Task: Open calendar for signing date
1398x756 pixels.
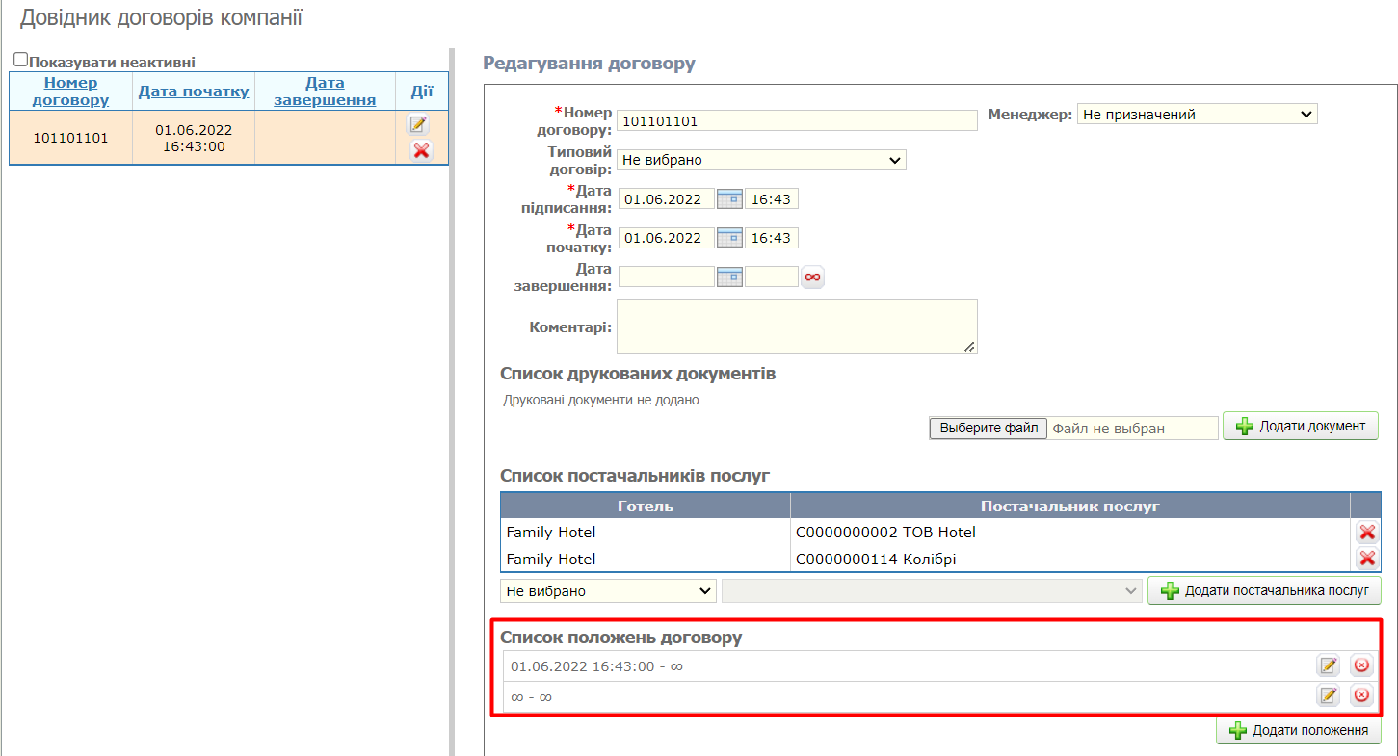Action: coord(729,199)
